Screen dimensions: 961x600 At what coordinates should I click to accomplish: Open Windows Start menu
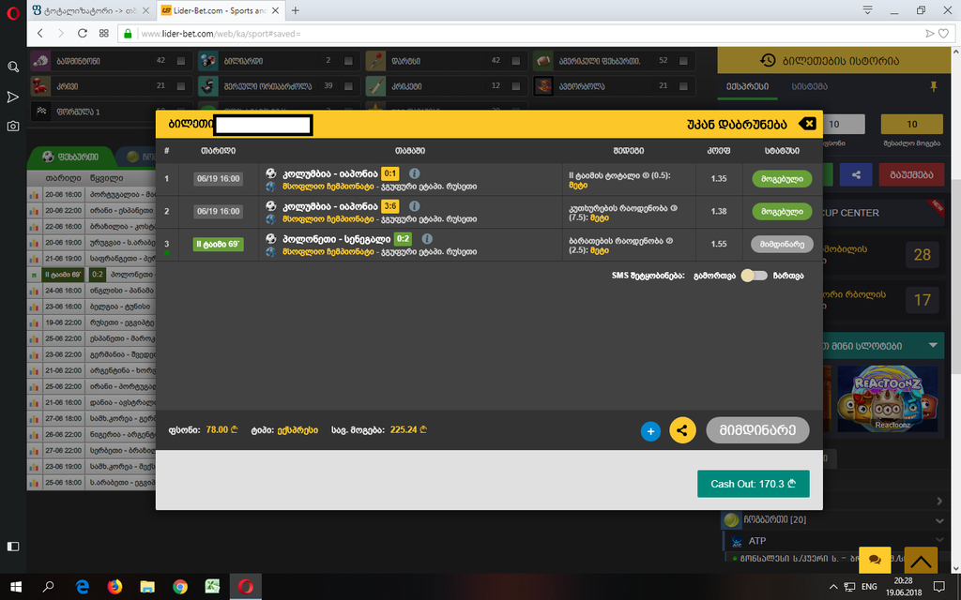coord(17,587)
